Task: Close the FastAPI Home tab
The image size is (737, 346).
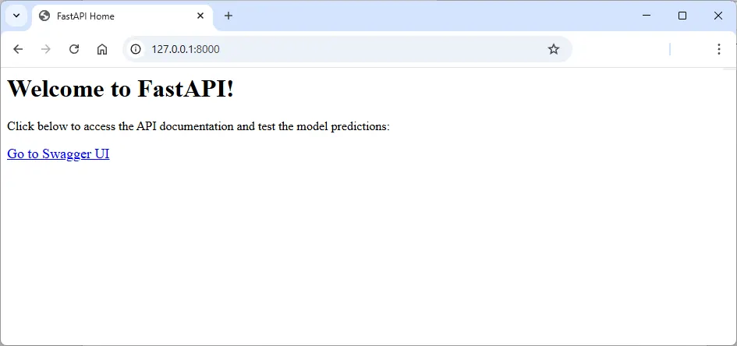Action: pos(200,16)
